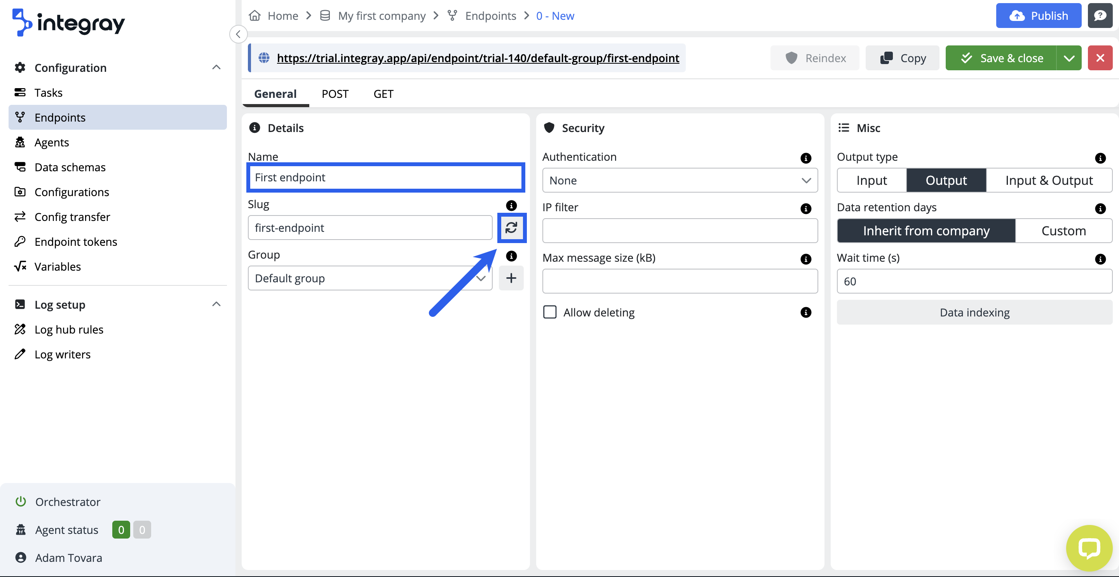Collapse sidebar with the round arrow button
The width and height of the screenshot is (1119, 577).
(x=238, y=34)
